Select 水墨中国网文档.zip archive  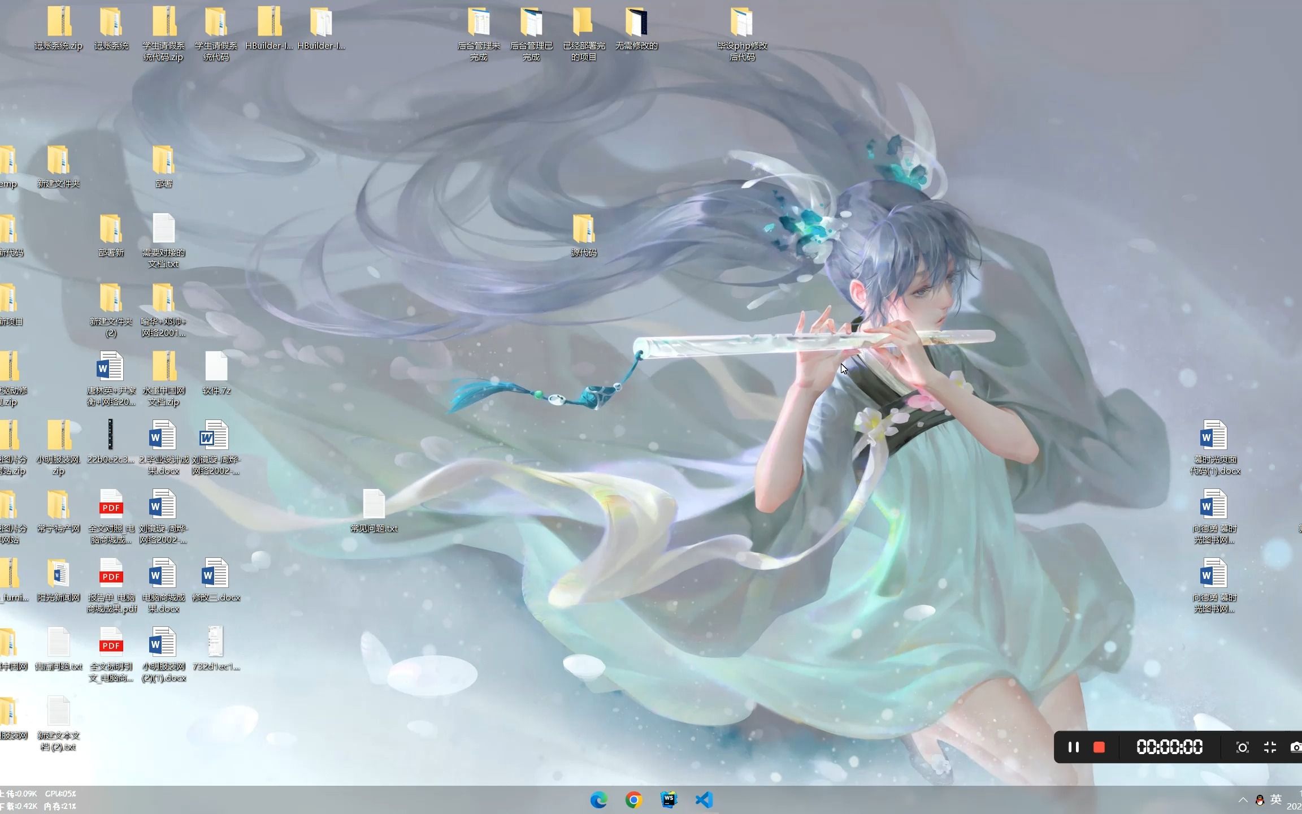coord(163,379)
